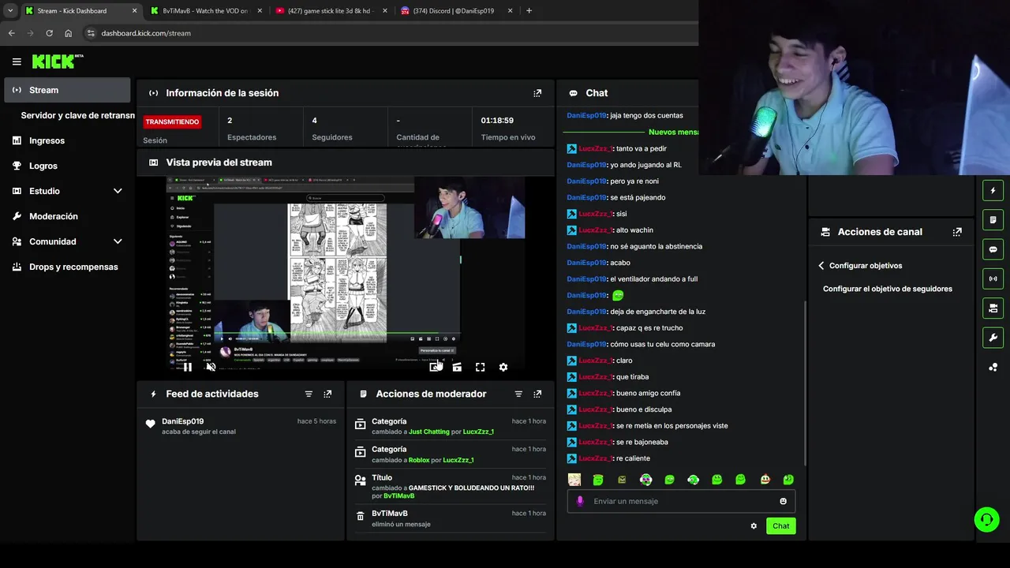Pop out the Acciones de canal panel

(x=957, y=232)
